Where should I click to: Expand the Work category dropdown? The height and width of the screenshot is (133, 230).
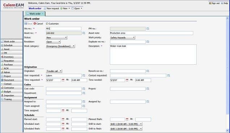click(x=60, y=46)
